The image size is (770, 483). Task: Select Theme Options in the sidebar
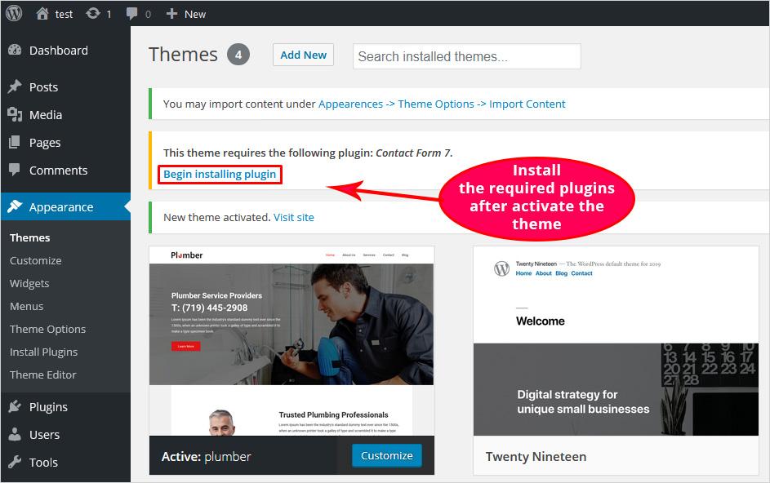click(x=47, y=330)
